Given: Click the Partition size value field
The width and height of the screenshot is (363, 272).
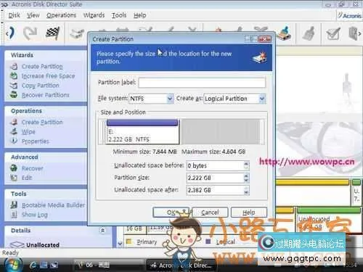Looking at the screenshot, I should click(215, 178).
